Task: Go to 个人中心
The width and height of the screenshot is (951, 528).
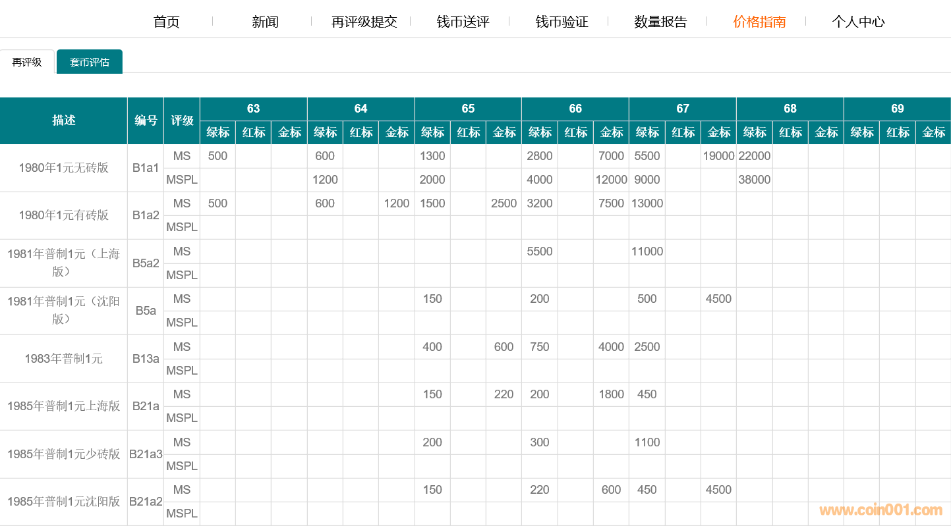Action: point(858,22)
